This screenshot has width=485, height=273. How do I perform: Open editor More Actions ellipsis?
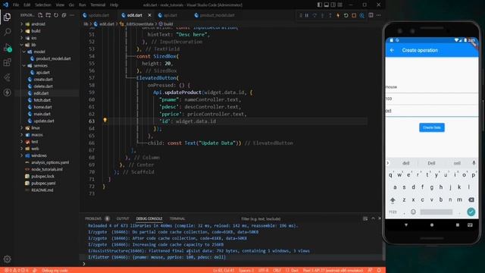379,15
